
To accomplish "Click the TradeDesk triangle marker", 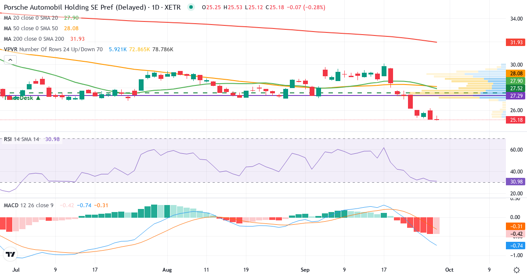I will tap(38, 98).
